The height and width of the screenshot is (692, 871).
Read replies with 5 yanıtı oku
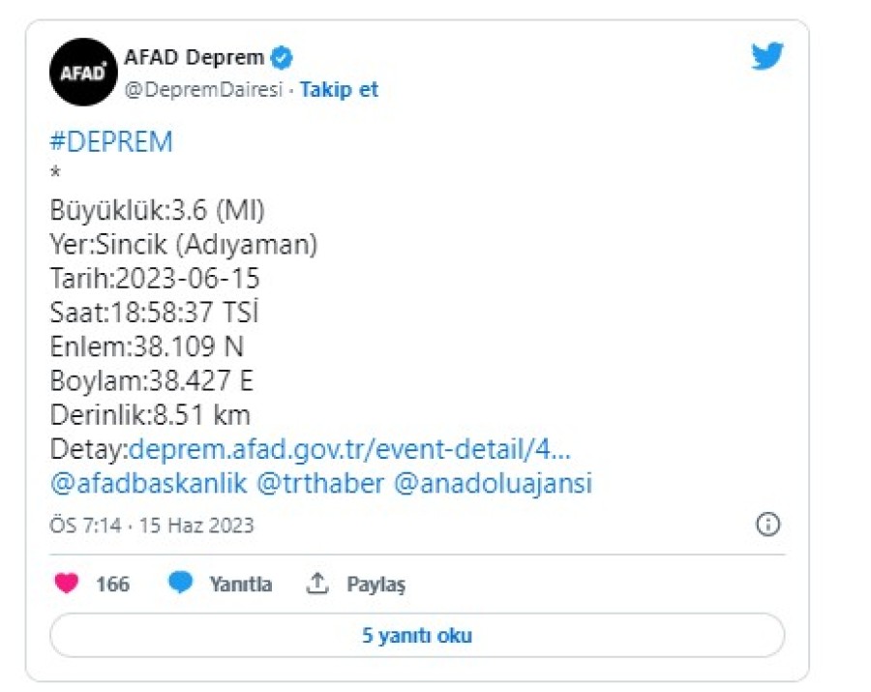coord(417,636)
